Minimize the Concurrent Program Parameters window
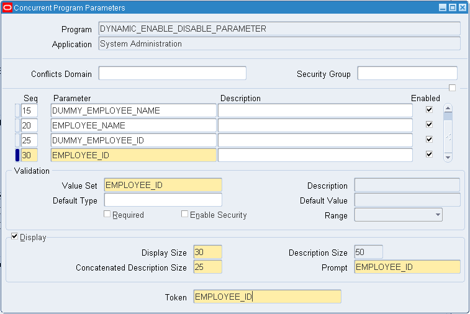470x314 pixels. pyautogui.click(x=443, y=7)
